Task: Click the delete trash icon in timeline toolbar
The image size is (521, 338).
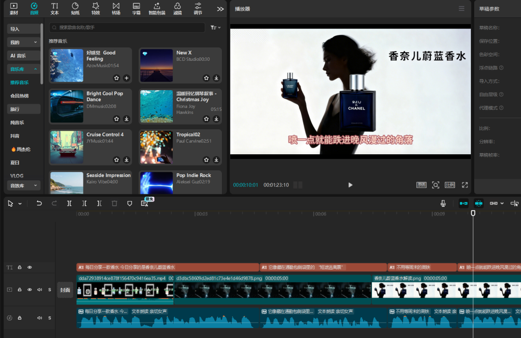Action: pyautogui.click(x=114, y=203)
